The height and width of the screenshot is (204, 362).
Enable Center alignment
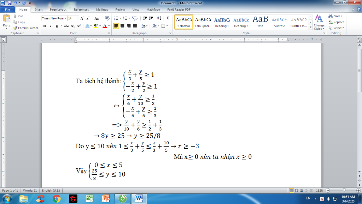coord(122,26)
